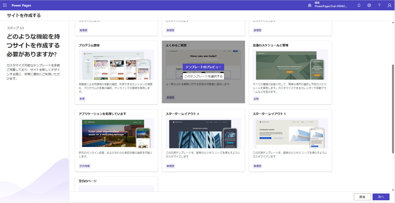
Task: Click 異種間 tag under スターター レイアウト 5
Action: (257, 166)
